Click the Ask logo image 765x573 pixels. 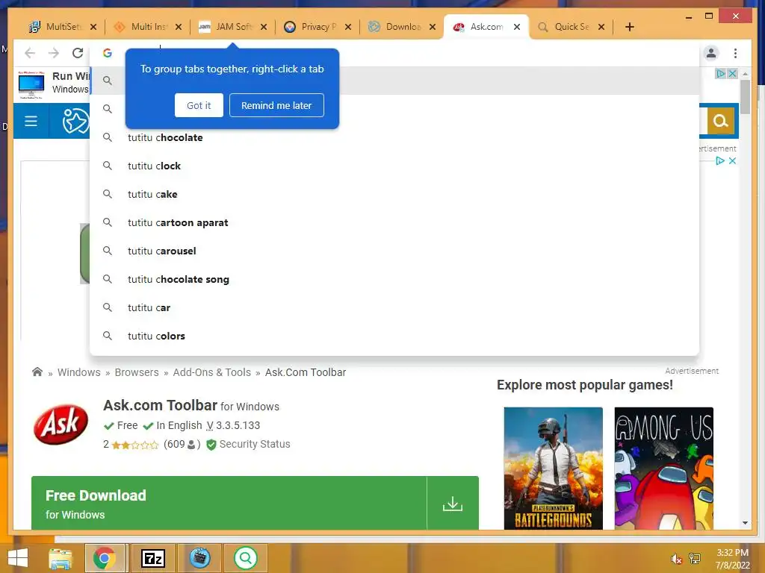point(61,424)
